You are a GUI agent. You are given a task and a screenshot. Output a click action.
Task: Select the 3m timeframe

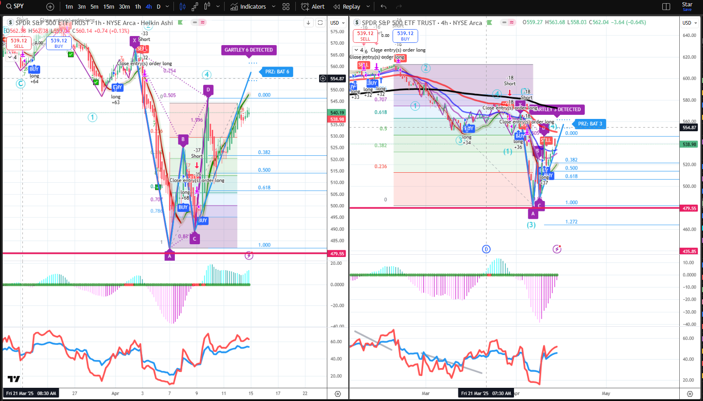[82, 6]
